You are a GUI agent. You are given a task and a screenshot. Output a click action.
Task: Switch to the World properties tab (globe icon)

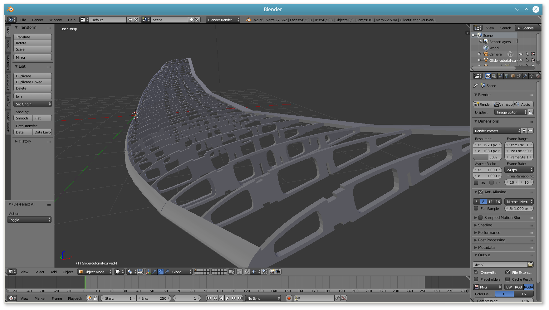[506, 76]
